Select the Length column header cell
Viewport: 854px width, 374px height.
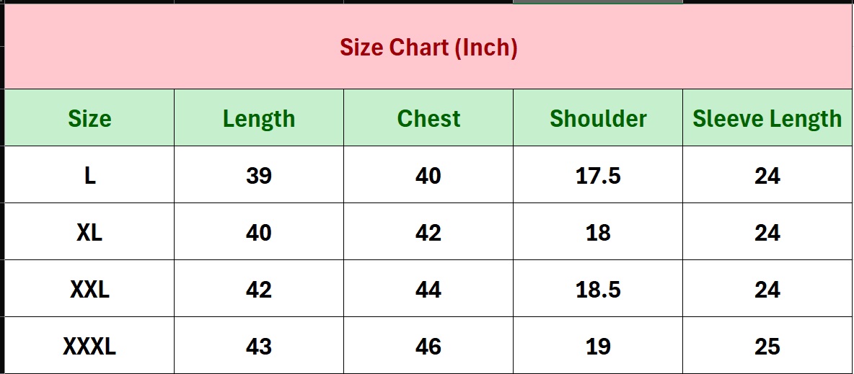[259, 118]
